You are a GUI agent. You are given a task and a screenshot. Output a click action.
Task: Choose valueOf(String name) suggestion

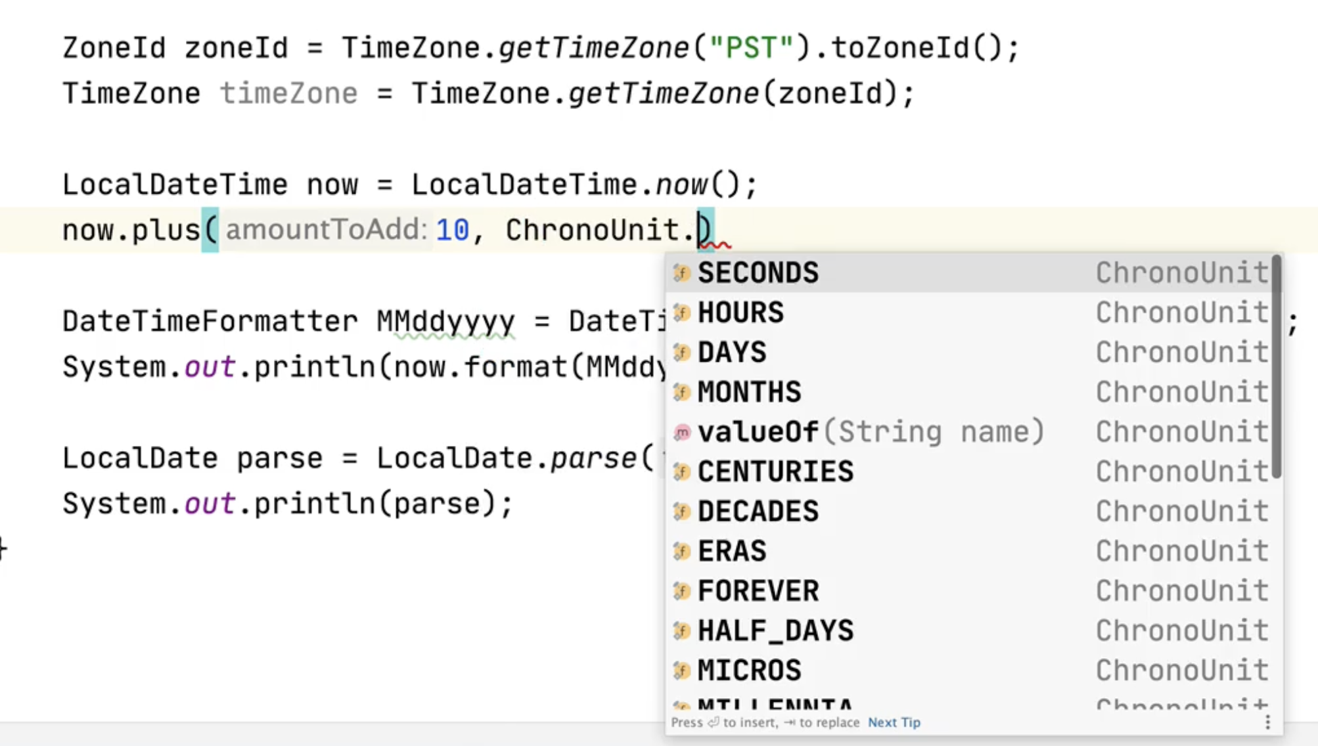(x=871, y=432)
